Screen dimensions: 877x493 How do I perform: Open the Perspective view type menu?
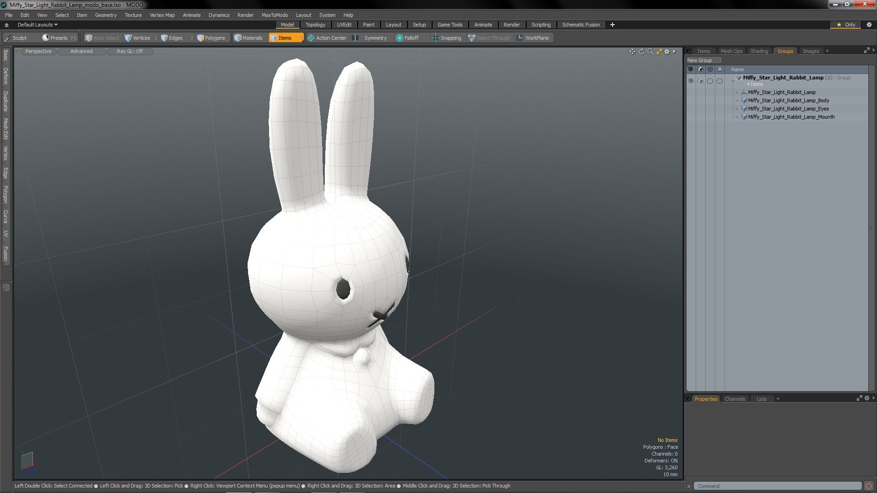point(38,52)
